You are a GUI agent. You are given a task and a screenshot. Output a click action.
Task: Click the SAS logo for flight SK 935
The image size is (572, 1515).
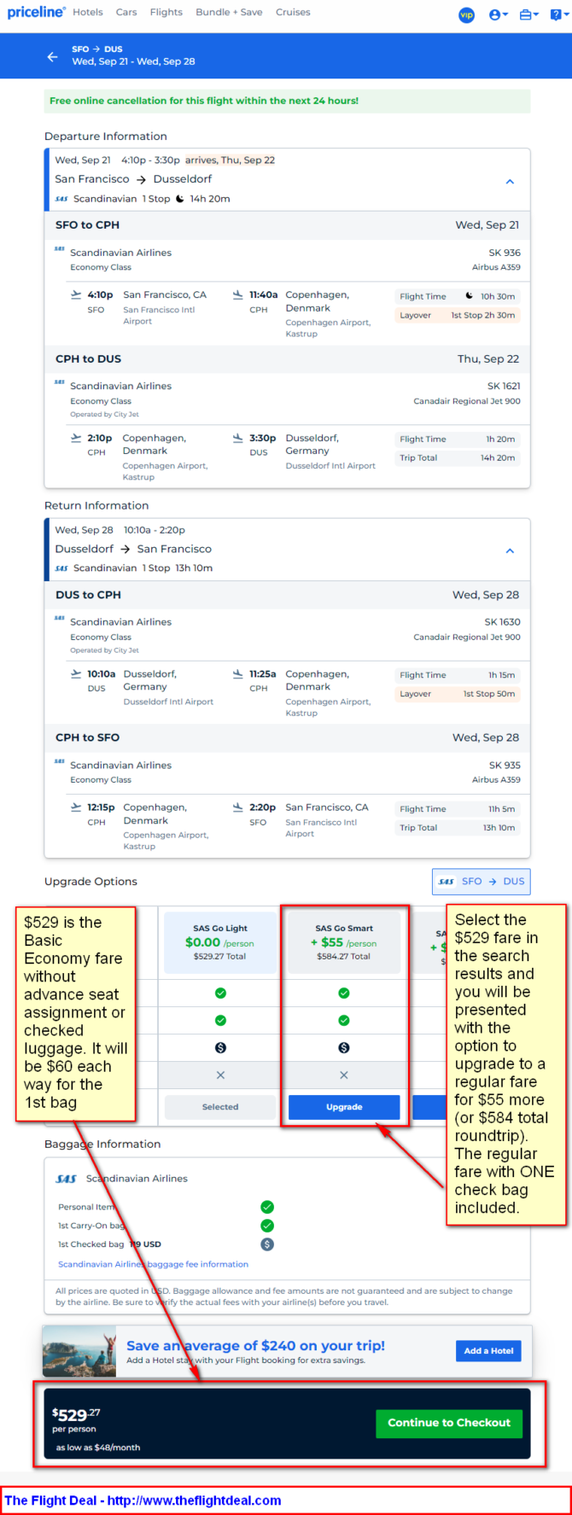pyautogui.click(x=60, y=762)
